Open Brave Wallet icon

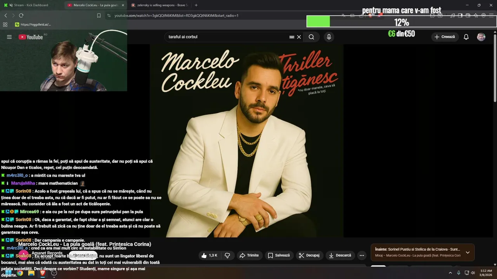click(468, 15)
